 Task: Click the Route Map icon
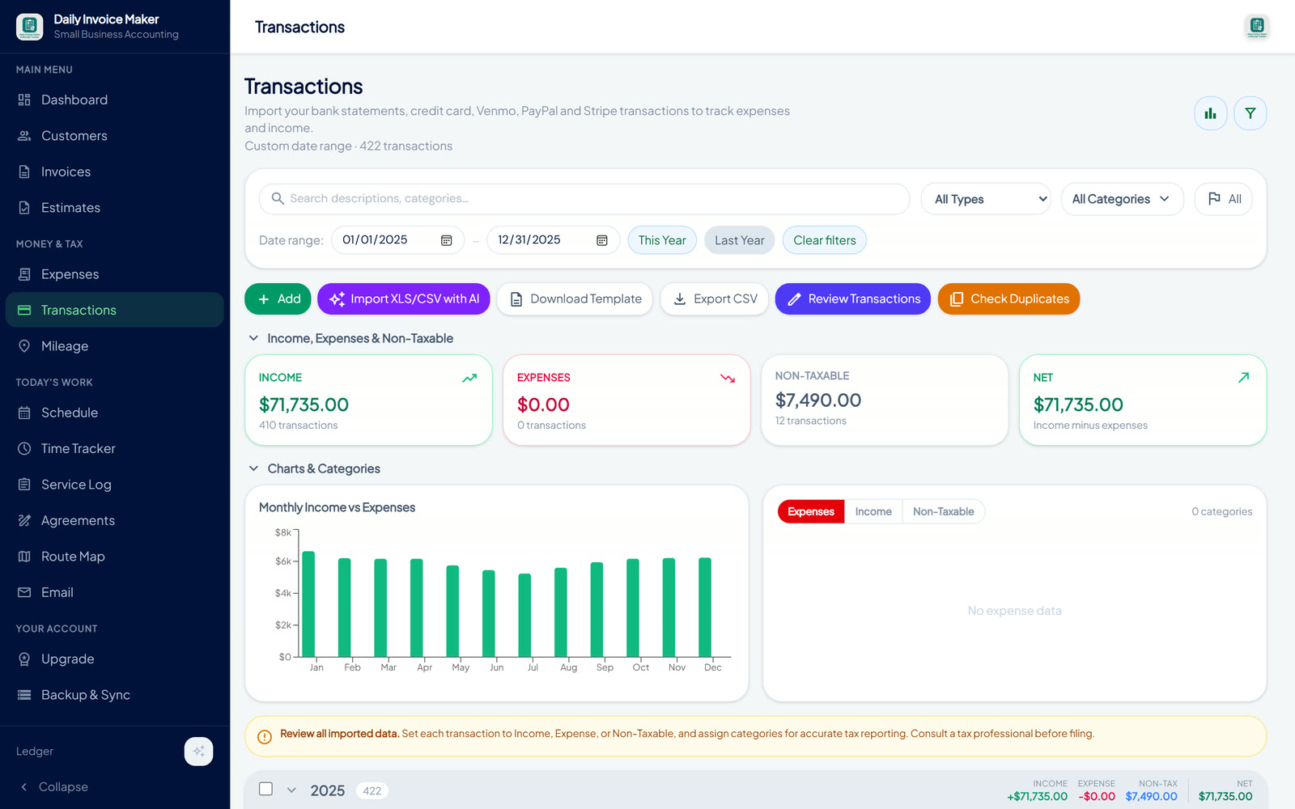(24, 557)
